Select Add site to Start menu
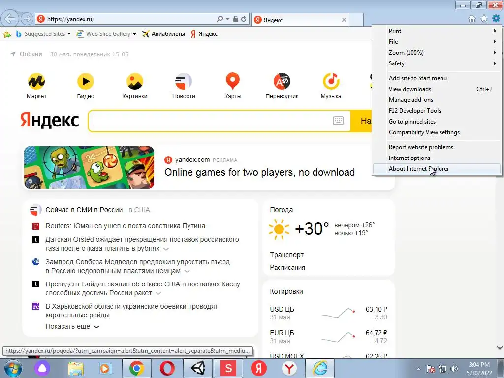Screen dimensions: 504x378 click(437, 78)
